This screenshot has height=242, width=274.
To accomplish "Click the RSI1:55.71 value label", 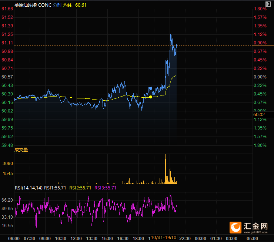I will pyautogui.click(x=55, y=188).
